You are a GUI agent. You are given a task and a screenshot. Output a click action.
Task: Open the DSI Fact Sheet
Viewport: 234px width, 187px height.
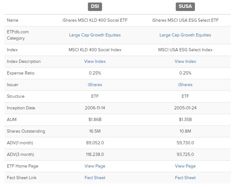pos(95,178)
